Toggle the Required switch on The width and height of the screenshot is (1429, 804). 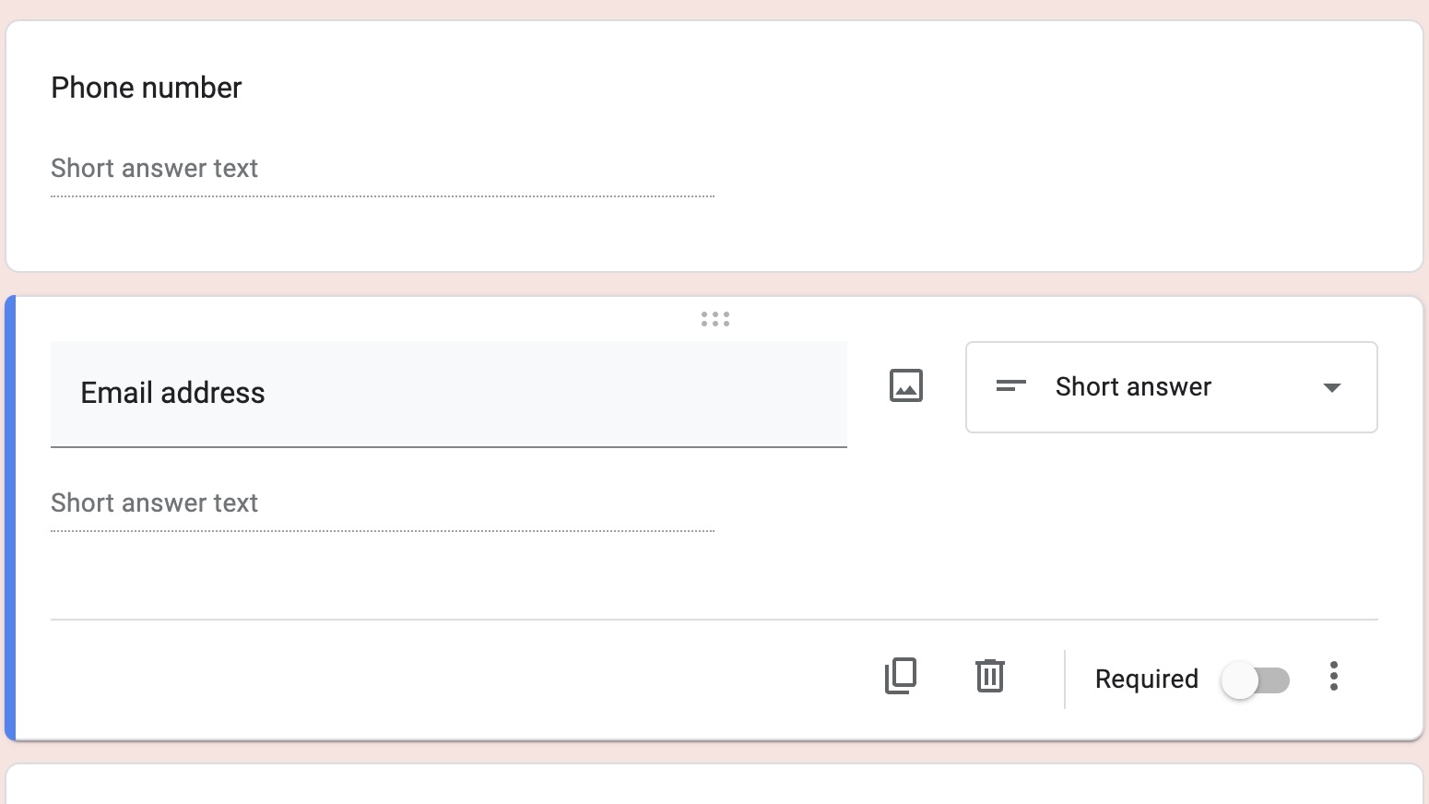(1255, 680)
